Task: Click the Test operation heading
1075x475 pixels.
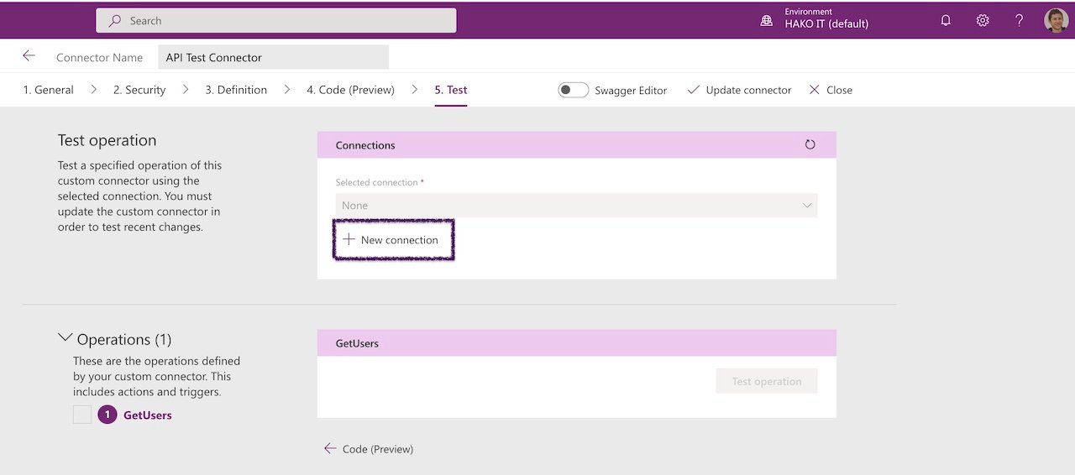Action: [107, 140]
